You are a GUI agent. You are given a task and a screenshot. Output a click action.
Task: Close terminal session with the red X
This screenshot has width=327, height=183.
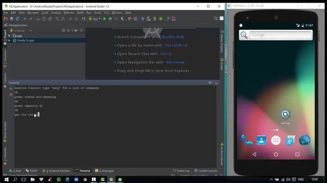[11, 95]
